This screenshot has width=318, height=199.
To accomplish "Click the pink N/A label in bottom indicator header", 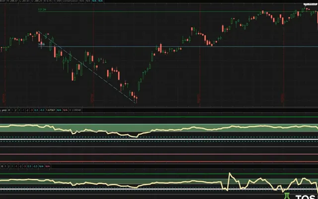I will (x=48, y=166).
